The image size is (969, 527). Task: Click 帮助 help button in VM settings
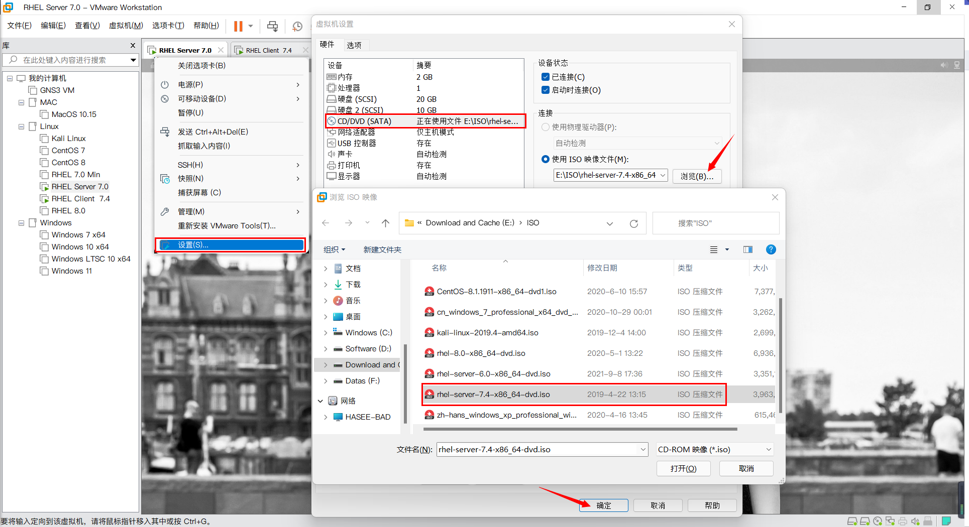pos(712,505)
